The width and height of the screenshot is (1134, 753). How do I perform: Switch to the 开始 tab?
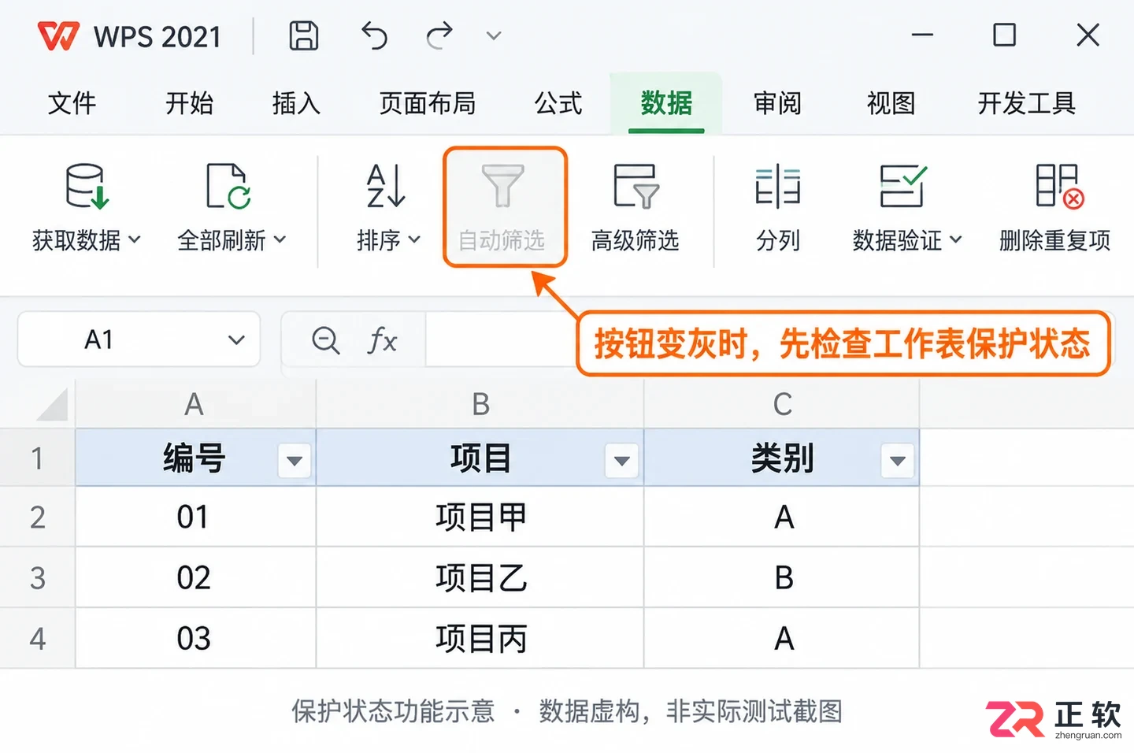(189, 103)
